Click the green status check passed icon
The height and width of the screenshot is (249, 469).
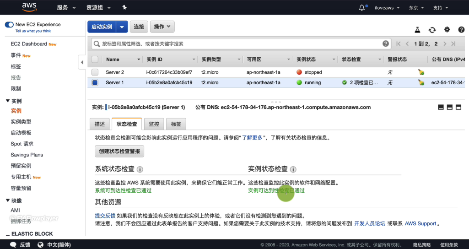pos(345,82)
